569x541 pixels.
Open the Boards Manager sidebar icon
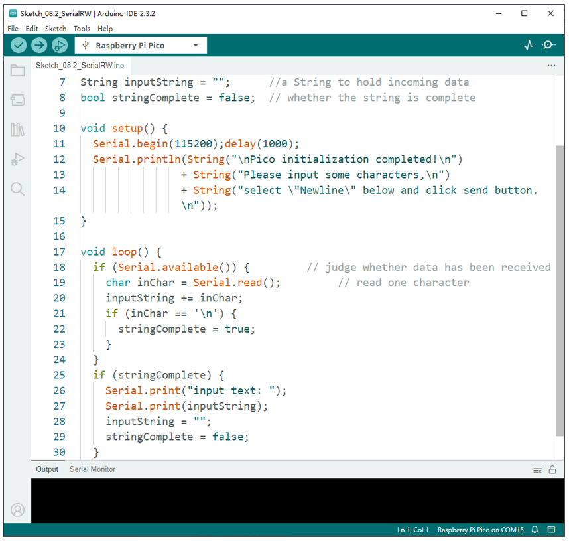[17, 100]
